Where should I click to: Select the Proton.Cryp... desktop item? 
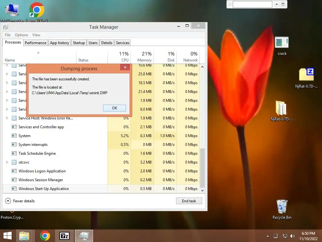pyautogui.click(x=12, y=216)
